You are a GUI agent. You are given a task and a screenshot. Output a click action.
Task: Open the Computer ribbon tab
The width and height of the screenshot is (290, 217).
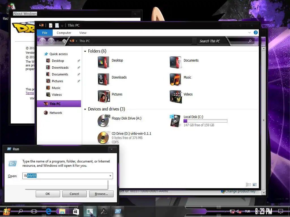(64, 33)
